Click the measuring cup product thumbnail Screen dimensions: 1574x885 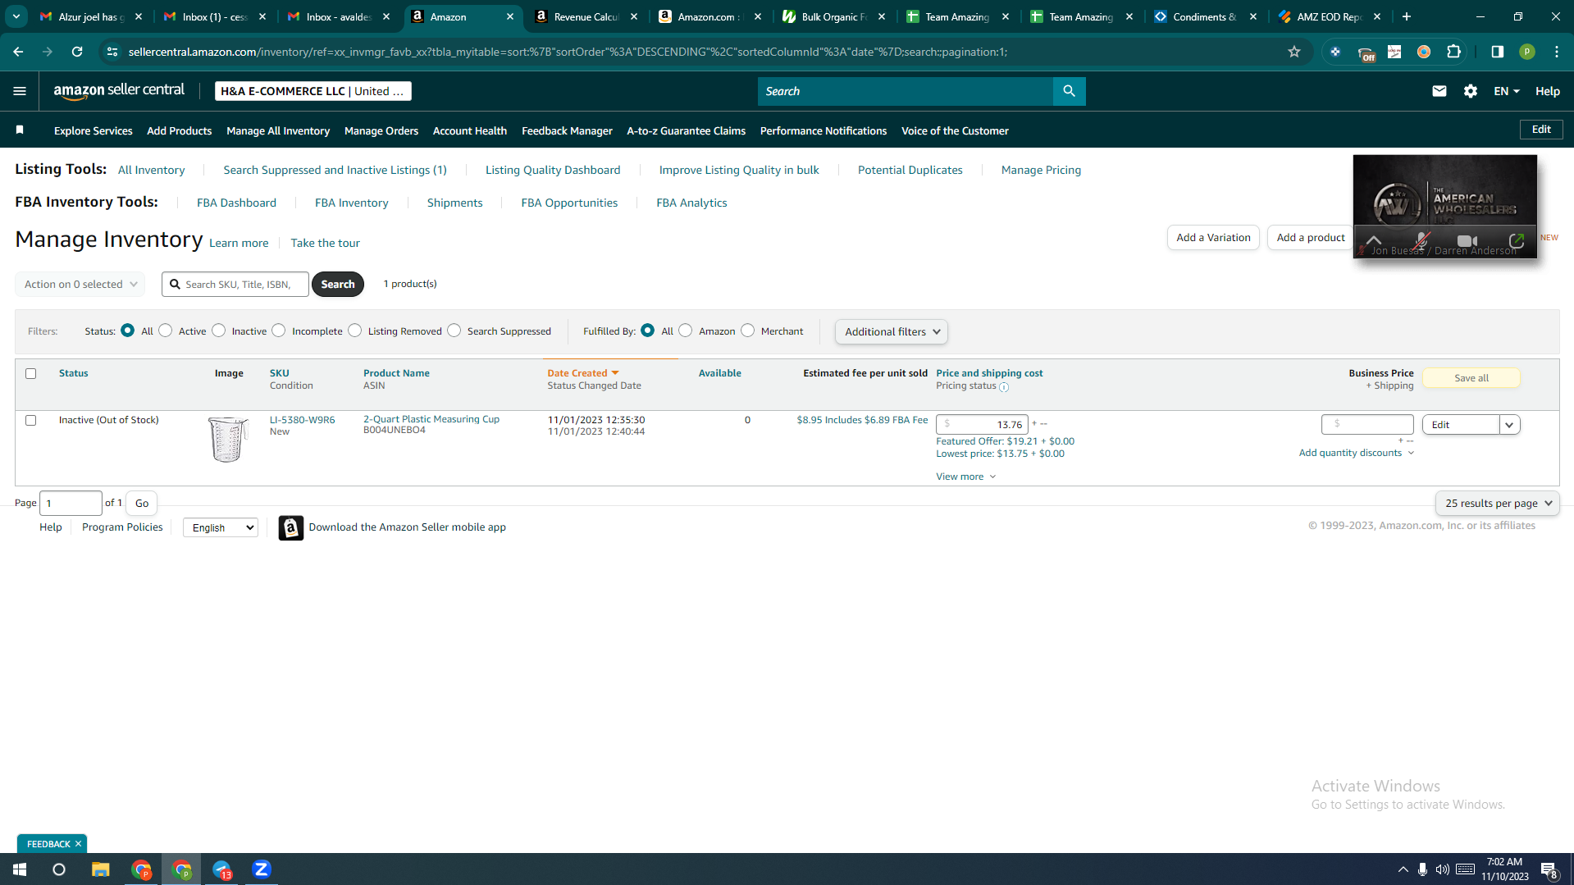[227, 440]
